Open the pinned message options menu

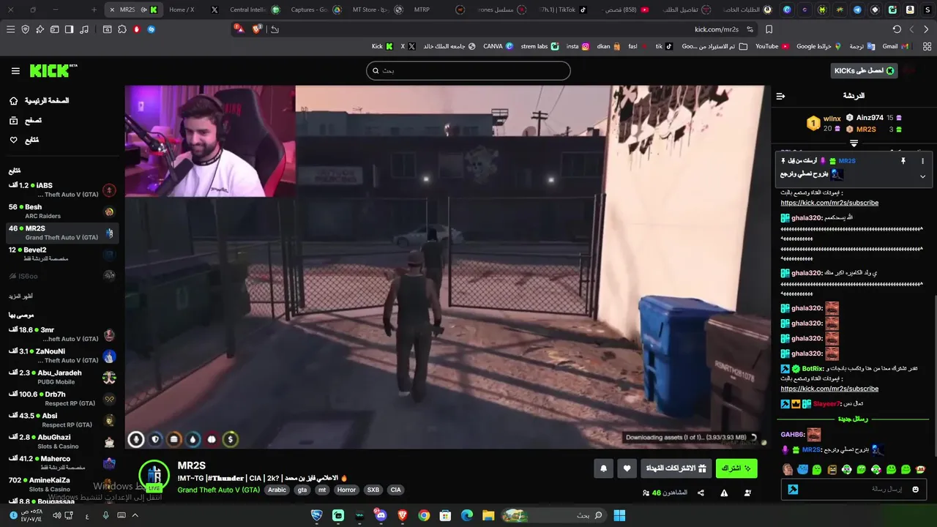coord(922,161)
